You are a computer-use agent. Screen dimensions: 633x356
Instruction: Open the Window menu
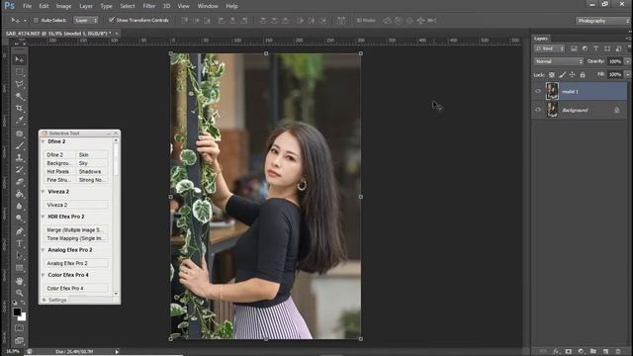tap(208, 6)
